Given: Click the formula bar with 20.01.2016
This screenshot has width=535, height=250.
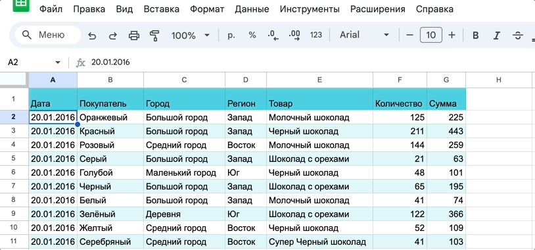Looking at the screenshot, I should click(x=310, y=63).
